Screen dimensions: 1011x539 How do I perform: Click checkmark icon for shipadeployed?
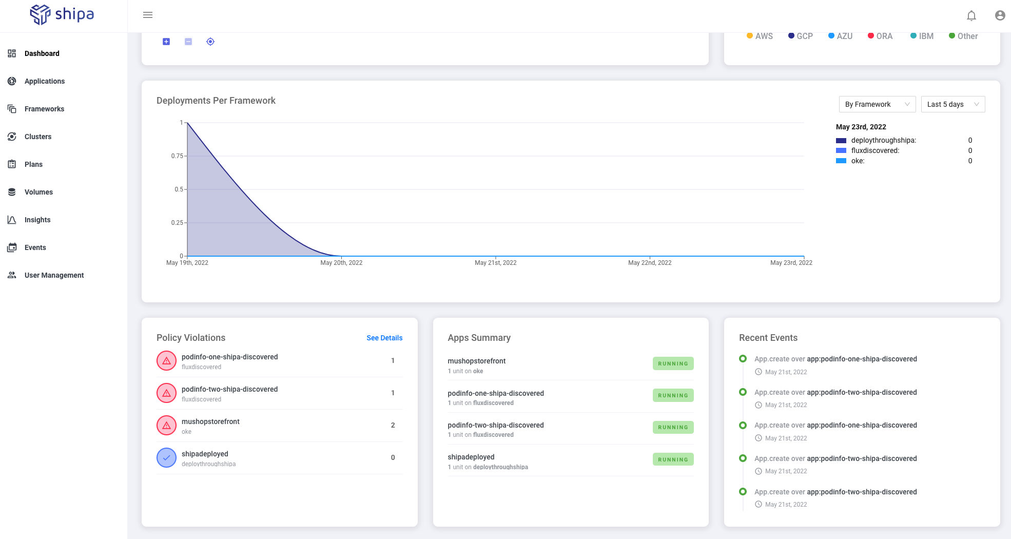click(166, 458)
